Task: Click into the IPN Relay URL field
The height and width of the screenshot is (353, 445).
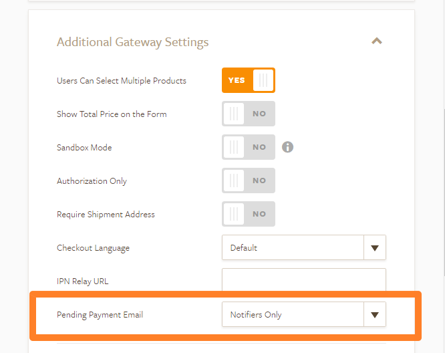Action: pos(303,280)
